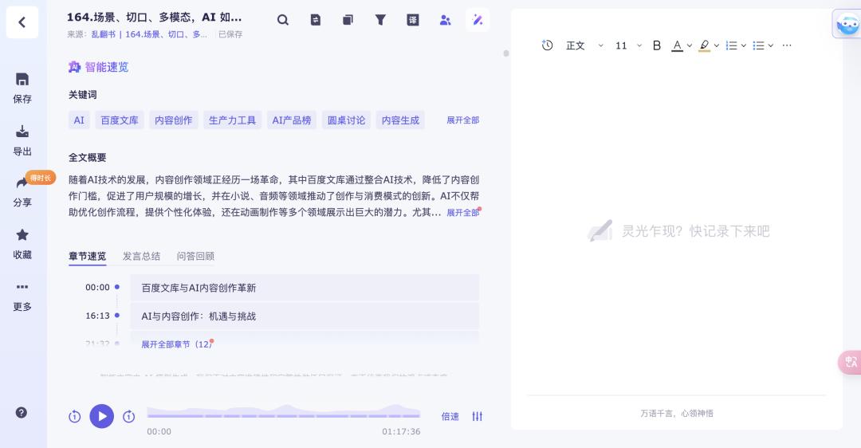Select the 百度文库 keyword tag
The image size is (861, 448).
click(x=119, y=120)
